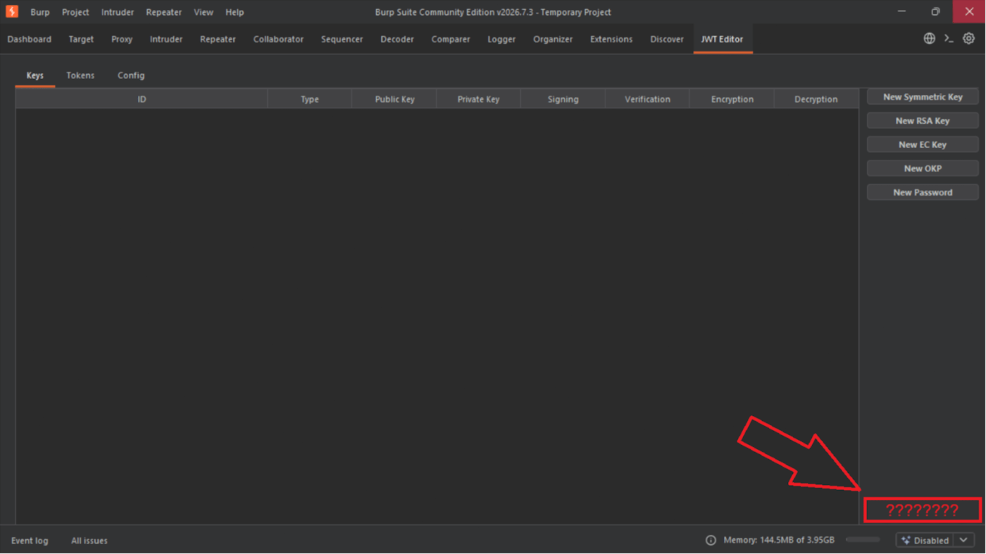Go to the Intruder tool tab
The width and height of the screenshot is (986, 554).
coord(166,39)
